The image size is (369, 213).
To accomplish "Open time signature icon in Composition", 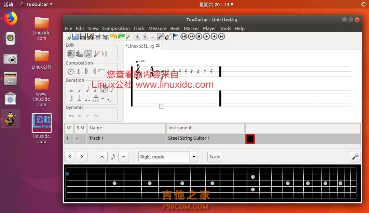I will click(x=78, y=71).
